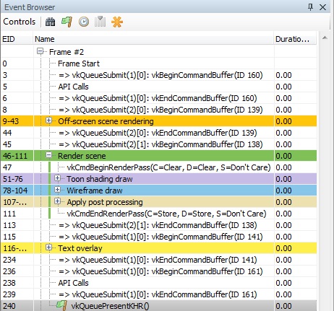Select vkEndCommandBuffer(ID 160) event
This screenshot has width=334, height=311.
click(x=158, y=98)
